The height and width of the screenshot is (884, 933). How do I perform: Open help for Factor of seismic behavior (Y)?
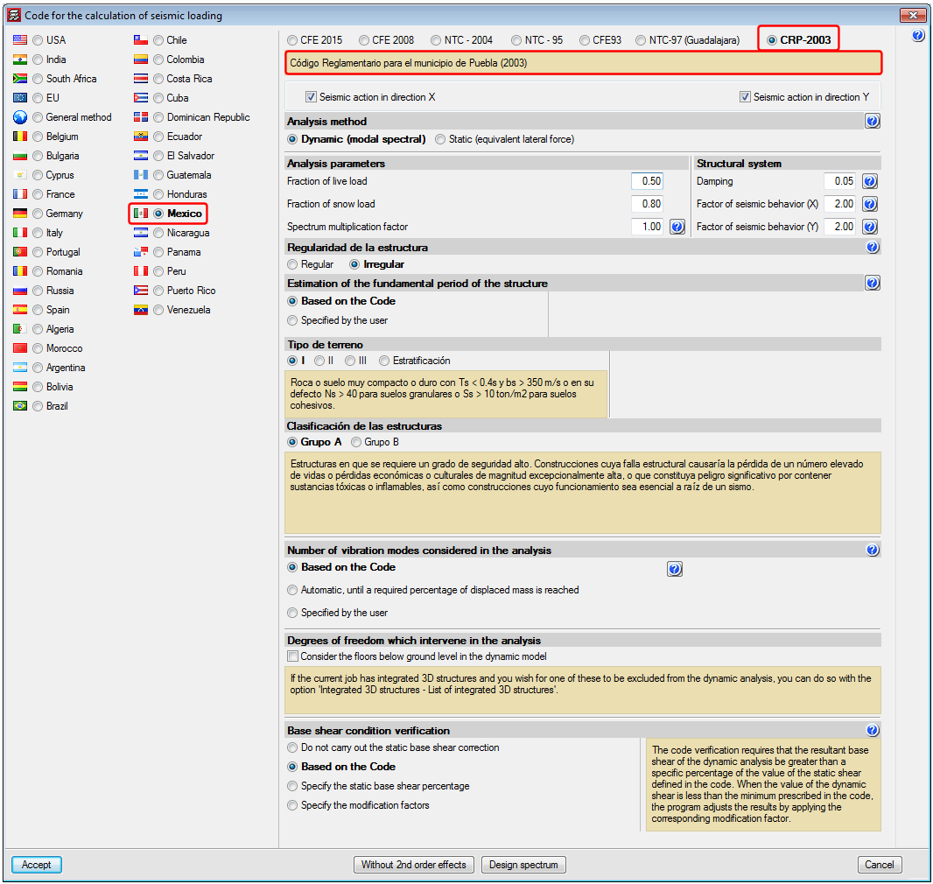coord(869,227)
